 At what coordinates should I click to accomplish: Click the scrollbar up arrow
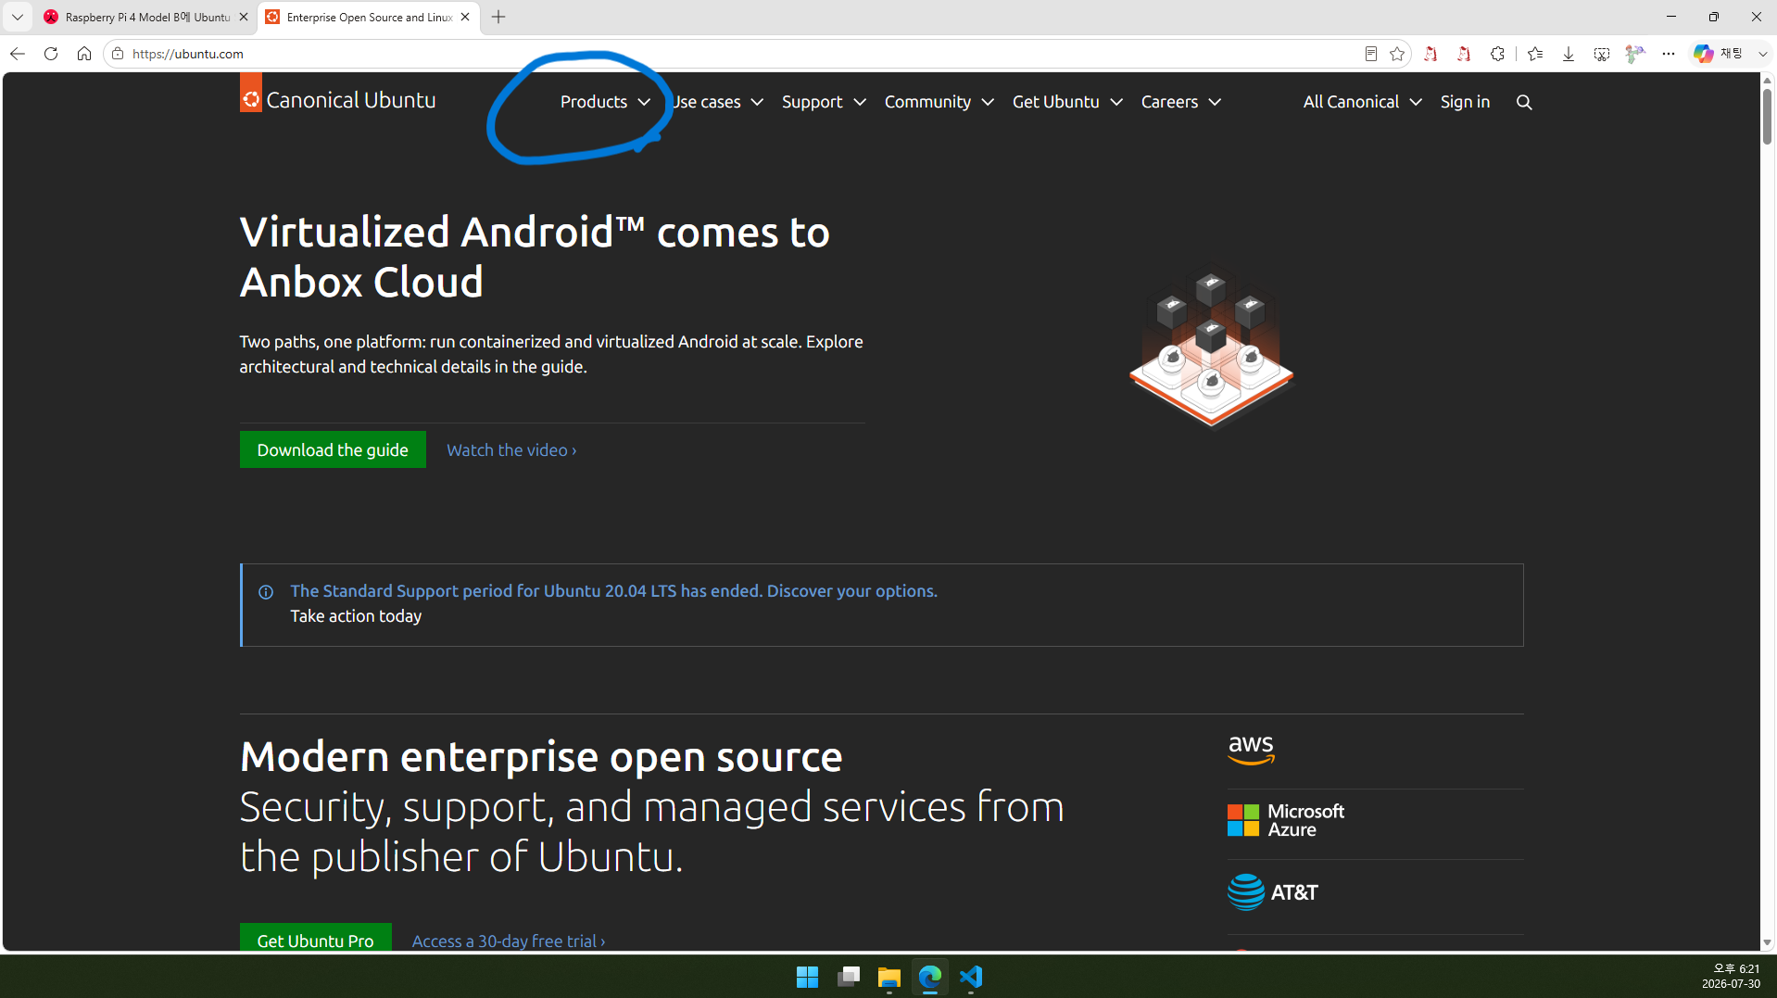[1768, 81]
